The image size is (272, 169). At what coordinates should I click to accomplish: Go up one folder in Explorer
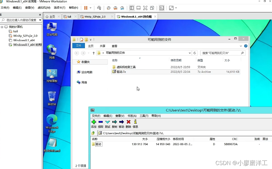click(x=93, y=53)
